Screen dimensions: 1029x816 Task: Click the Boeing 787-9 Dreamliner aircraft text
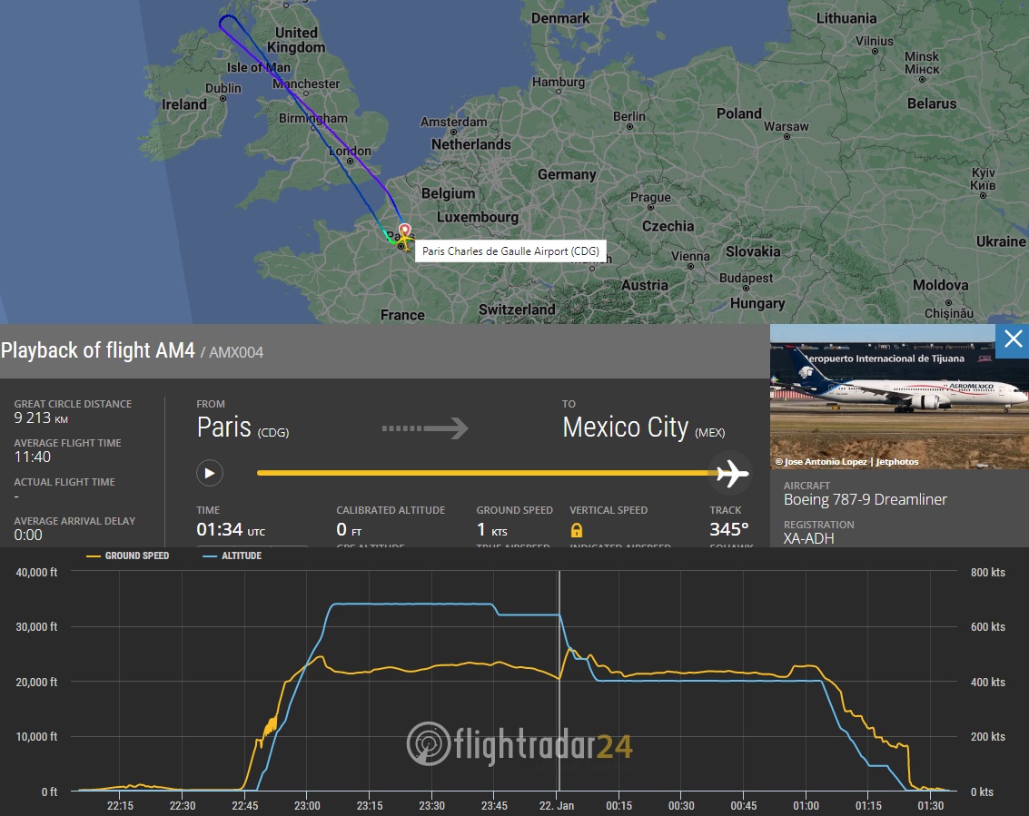865,500
